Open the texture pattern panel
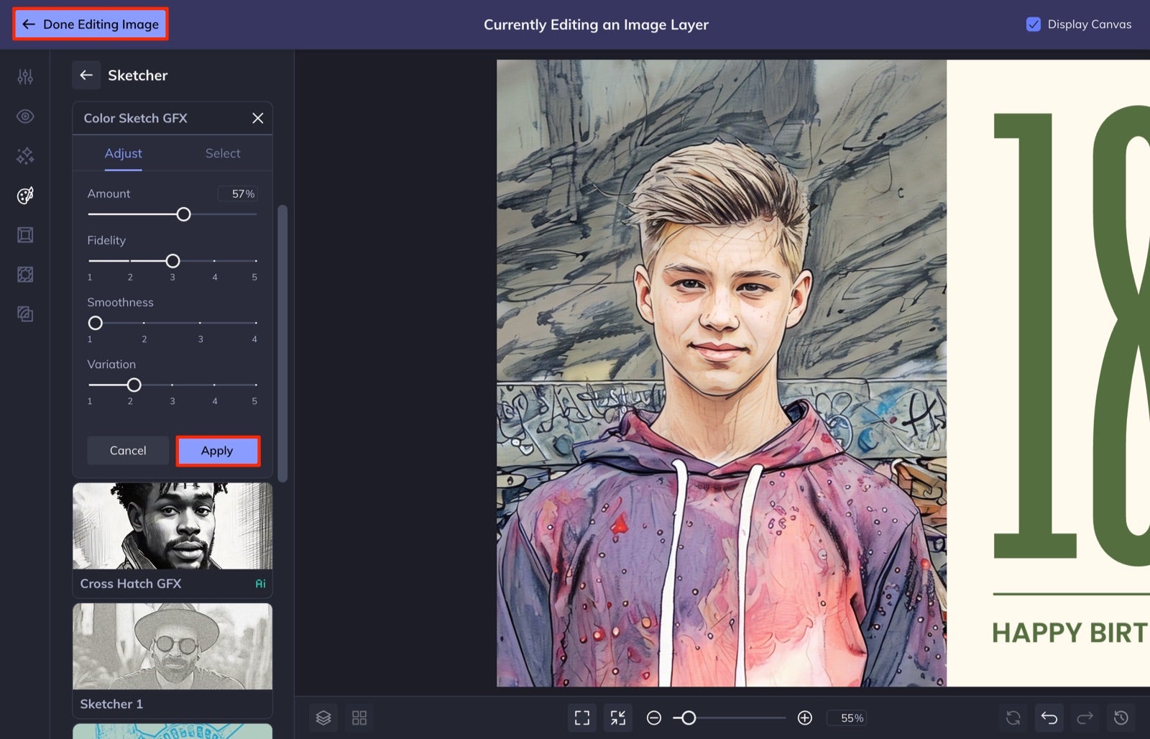1150x739 pixels. pyautogui.click(x=25, y=274)
